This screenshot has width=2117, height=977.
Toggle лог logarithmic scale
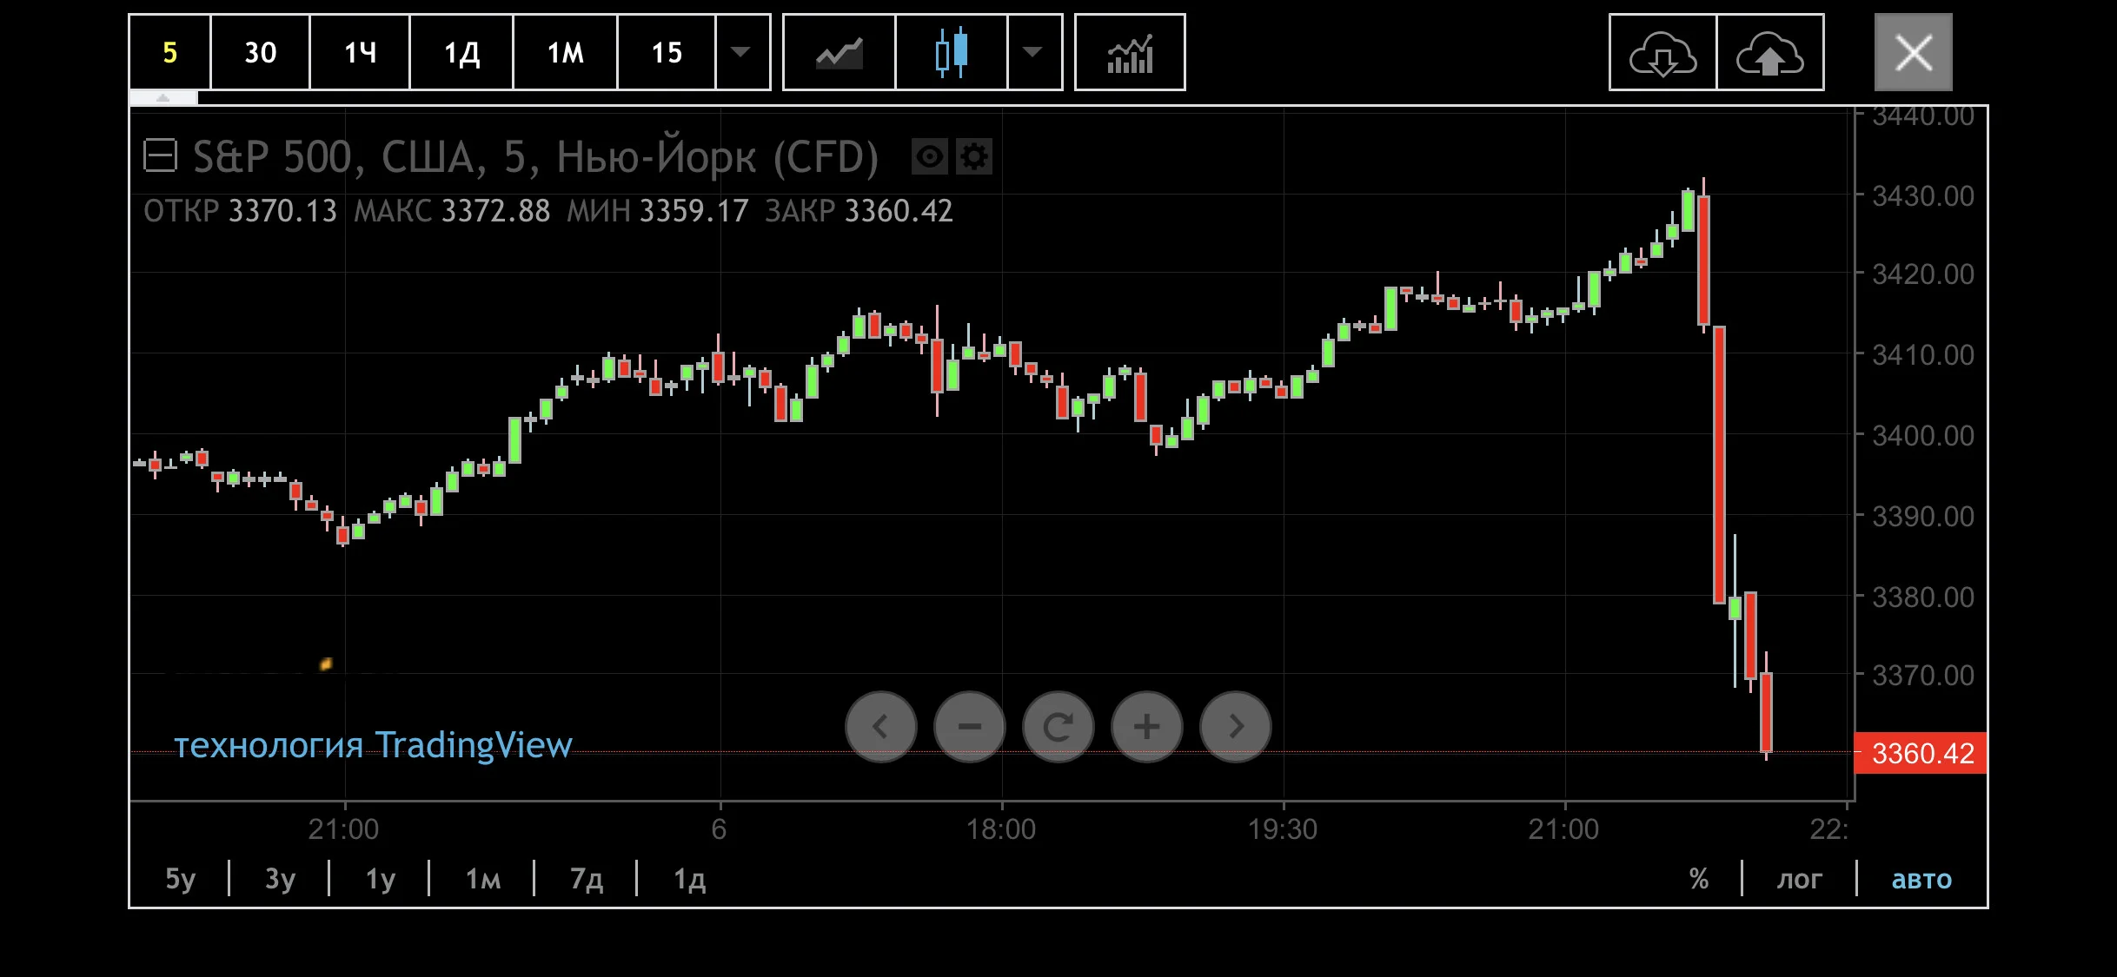point(1799,879)
